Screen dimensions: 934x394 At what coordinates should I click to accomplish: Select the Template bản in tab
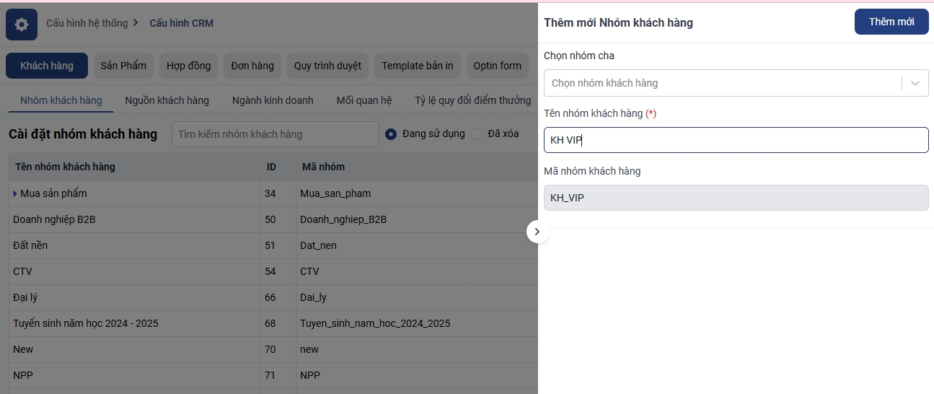click(417, 66)
